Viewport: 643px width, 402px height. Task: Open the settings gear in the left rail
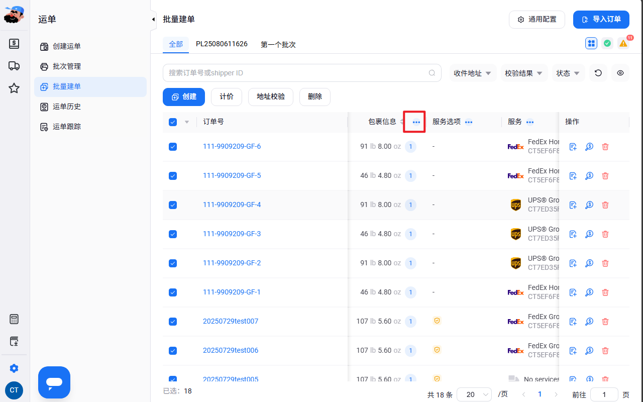14,368
